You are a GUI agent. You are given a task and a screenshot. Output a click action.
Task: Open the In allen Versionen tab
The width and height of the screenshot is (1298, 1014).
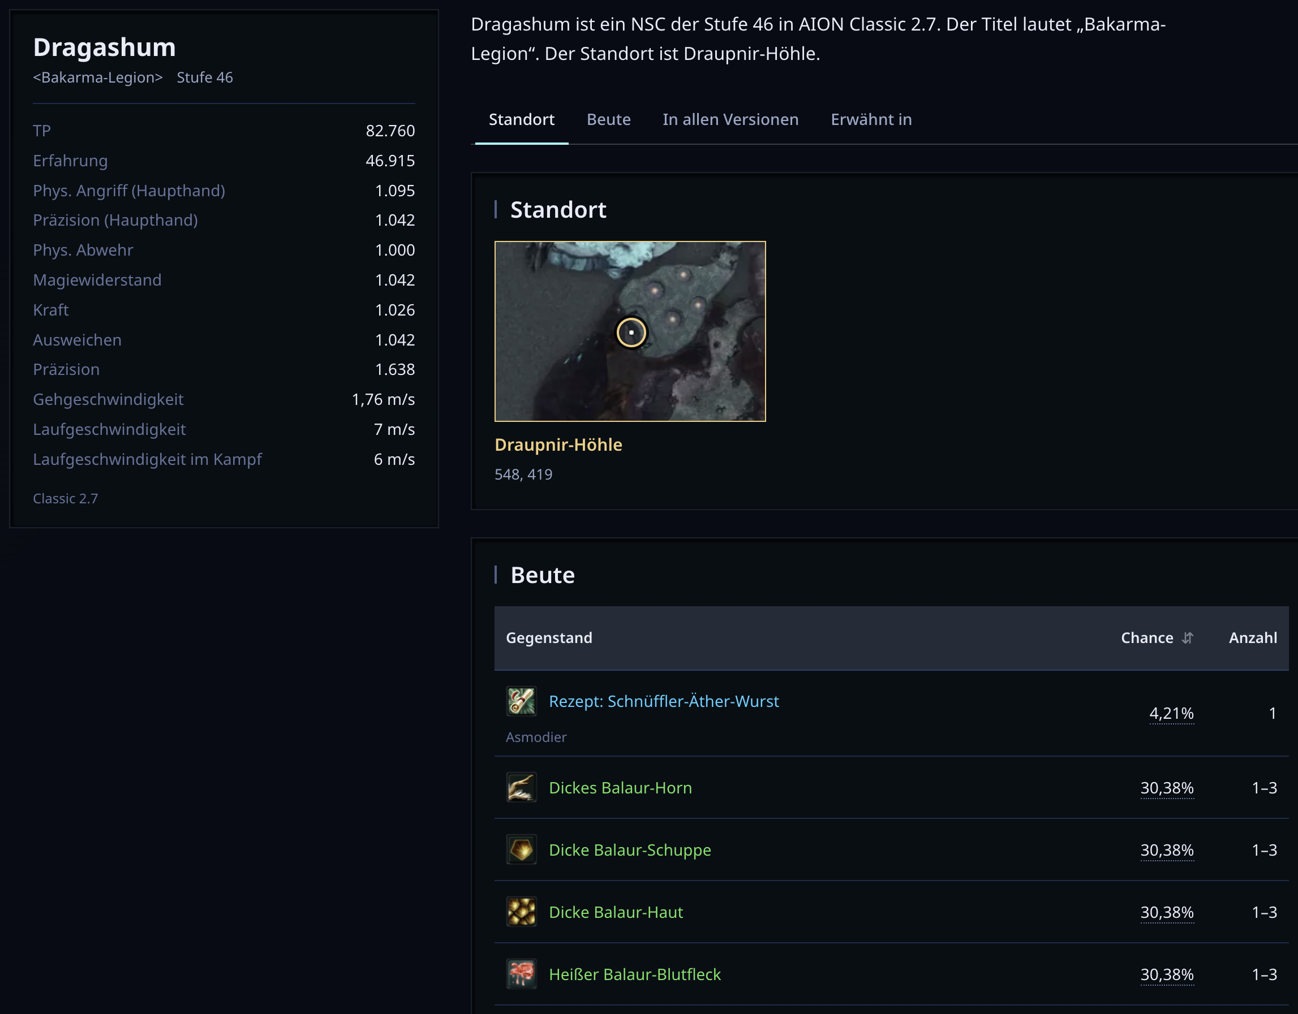[x=730, y=119]
